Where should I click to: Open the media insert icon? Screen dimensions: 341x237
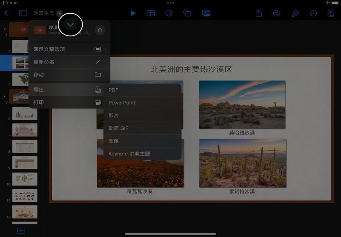tap(206, 13)
